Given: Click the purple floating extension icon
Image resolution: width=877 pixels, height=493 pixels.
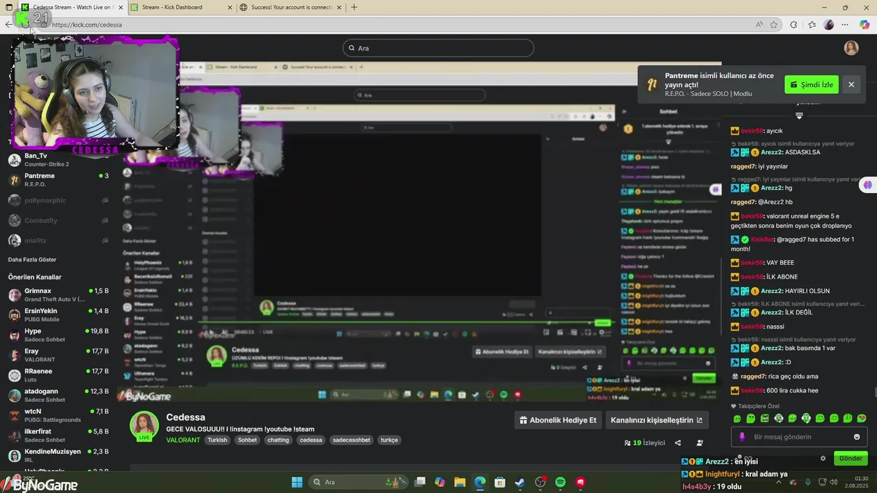Looking at the screenshot, I should tap(868, 185).
